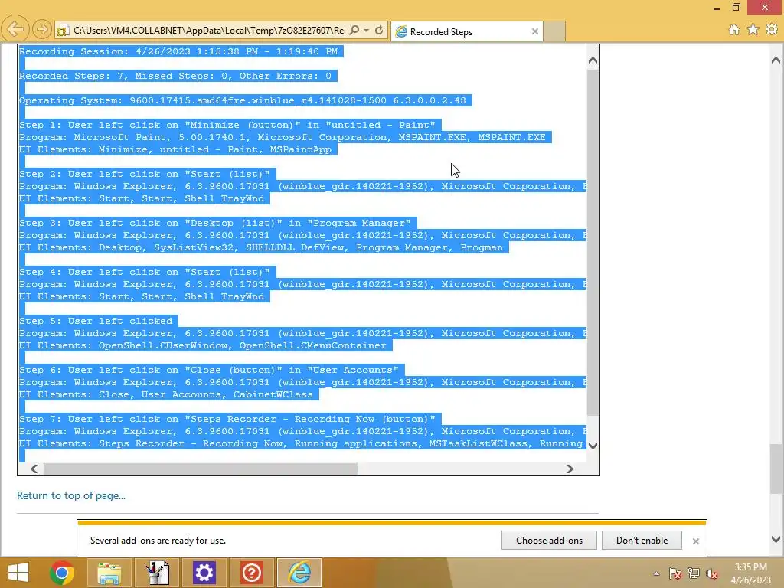The height and width of the screenshot is (588, 784).
Task: Launch Google Chrome from the taskbar
Action: (62, 573)
